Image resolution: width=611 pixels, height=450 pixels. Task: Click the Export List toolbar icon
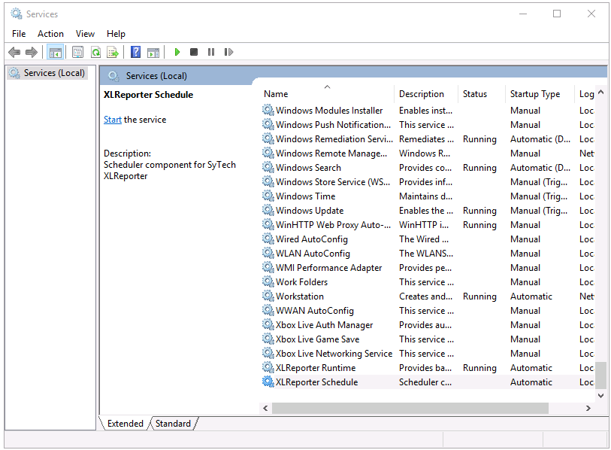tap(113, 52)
